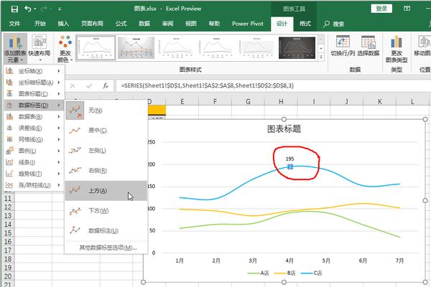The height and width of the screenshot is (287, 431).
Task: Open the 涨/跌柱线(U) submenu
Action: (x=33, y=185)
